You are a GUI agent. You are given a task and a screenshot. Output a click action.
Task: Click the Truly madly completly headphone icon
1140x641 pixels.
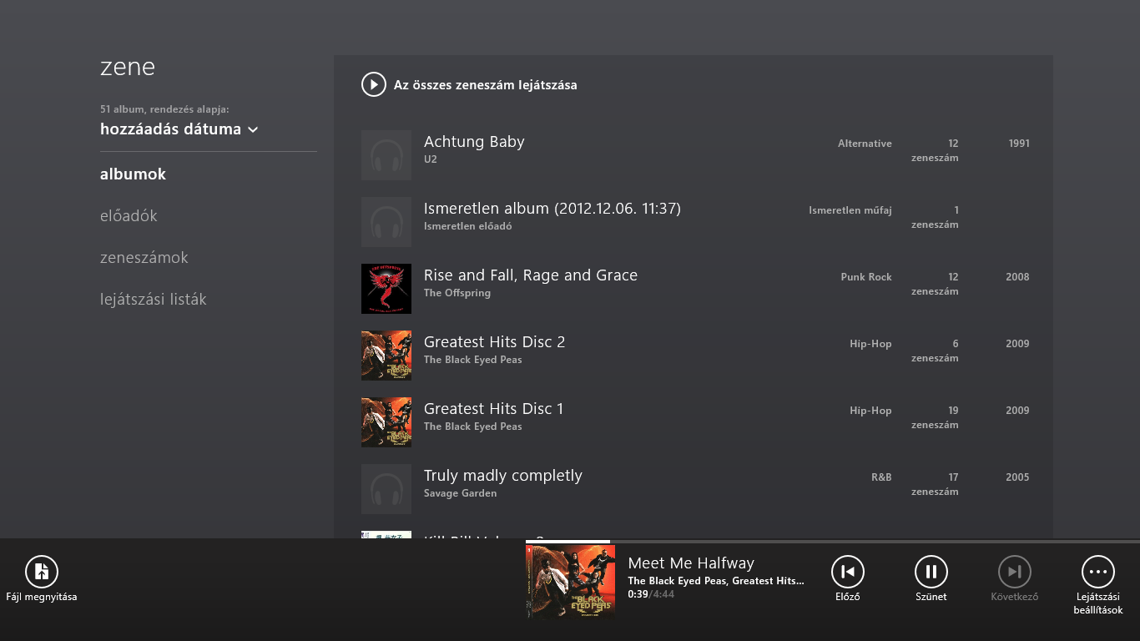coord(386,489)
